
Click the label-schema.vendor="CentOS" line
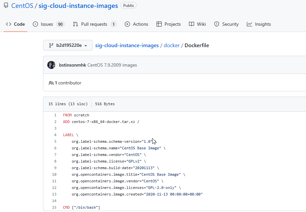pos(109,155)
